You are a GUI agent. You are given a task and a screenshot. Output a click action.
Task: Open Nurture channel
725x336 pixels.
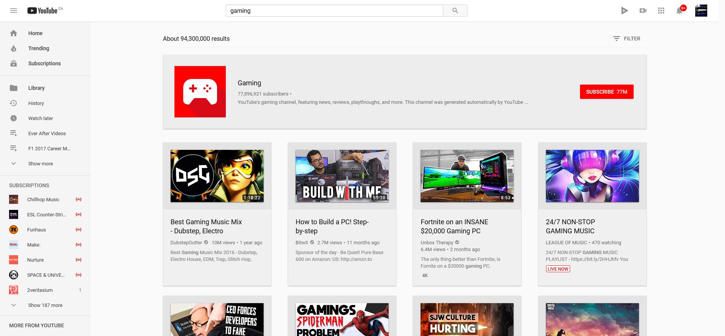[x=45, y=260]
